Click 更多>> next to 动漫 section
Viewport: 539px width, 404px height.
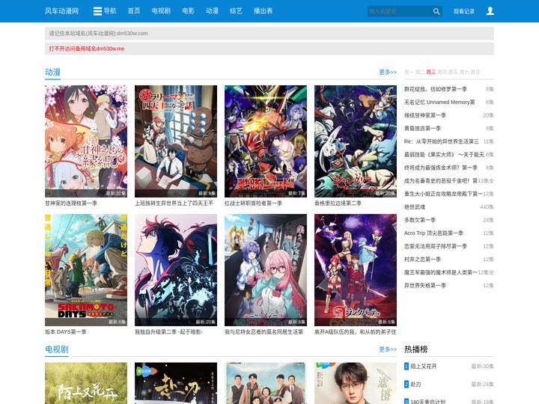[x=388, y=72]
